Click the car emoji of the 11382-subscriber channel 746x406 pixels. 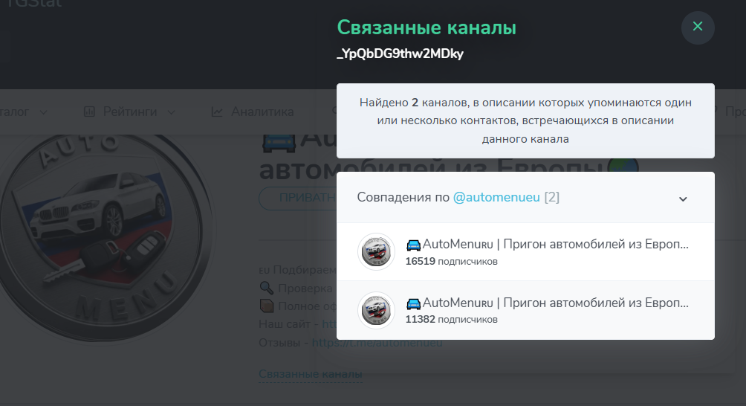[413, 303]
